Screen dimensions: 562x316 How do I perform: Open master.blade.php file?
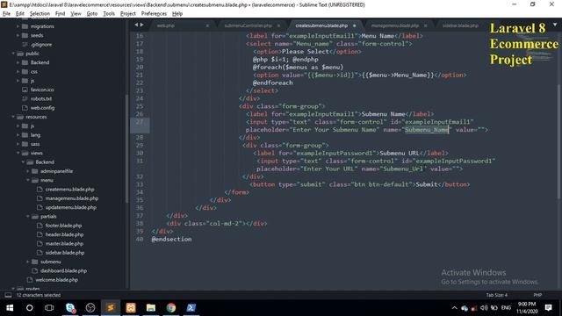coord(64,244)
